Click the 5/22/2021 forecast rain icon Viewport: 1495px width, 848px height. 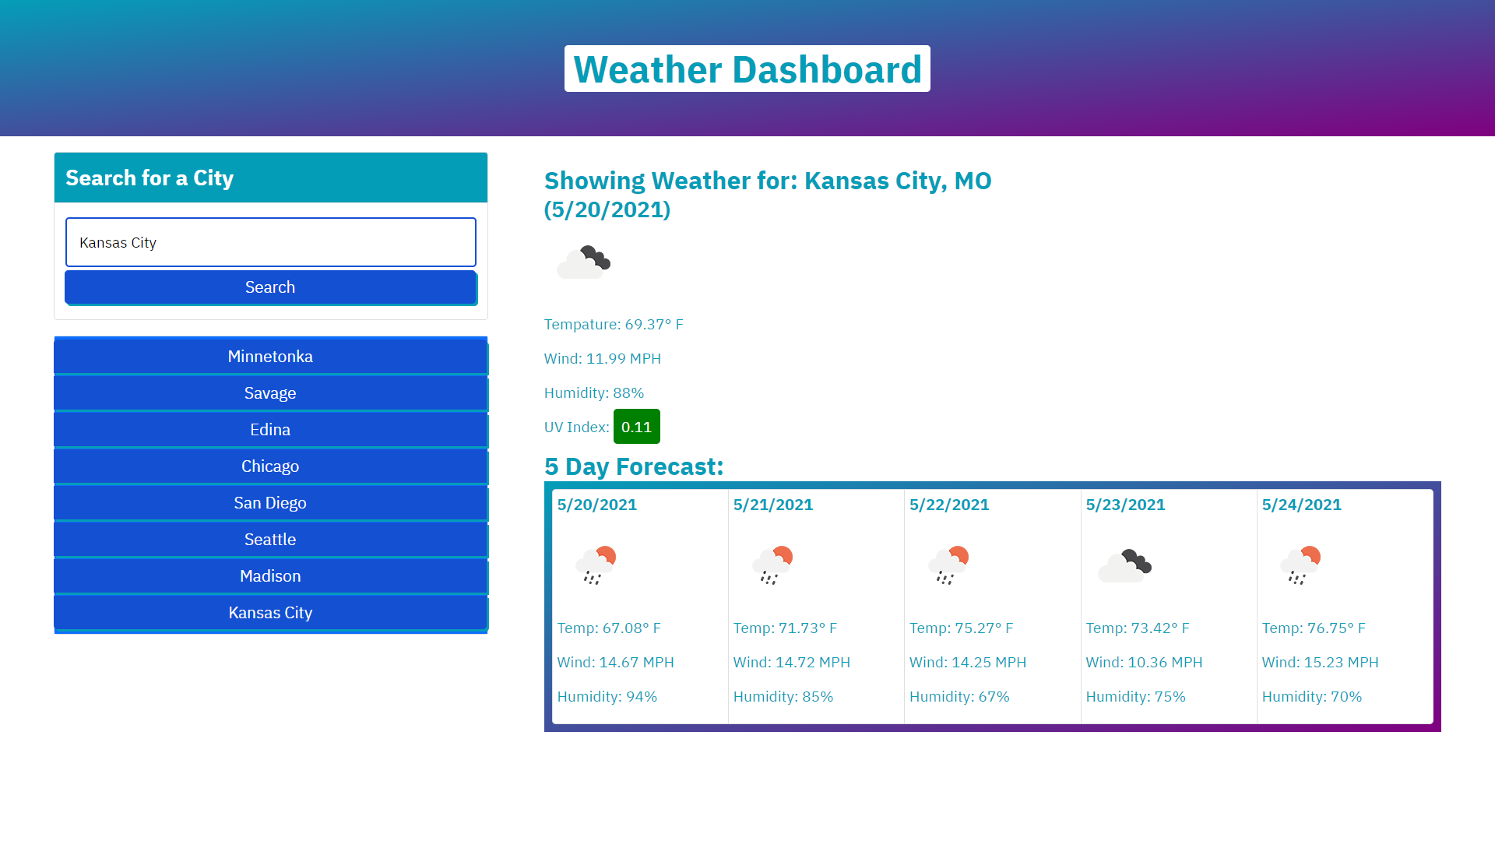(948, 565)
